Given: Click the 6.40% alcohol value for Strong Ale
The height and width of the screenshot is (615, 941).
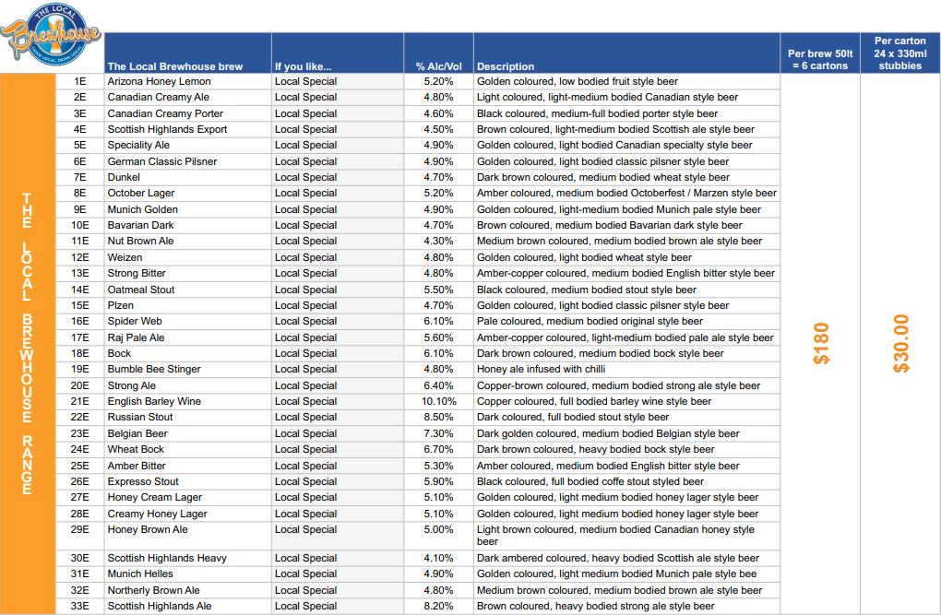Looking at the screenshot, I should [x=439, y=385].
